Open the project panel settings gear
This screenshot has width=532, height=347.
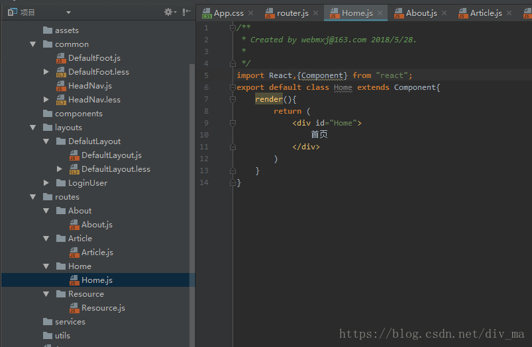pos(169,13)
